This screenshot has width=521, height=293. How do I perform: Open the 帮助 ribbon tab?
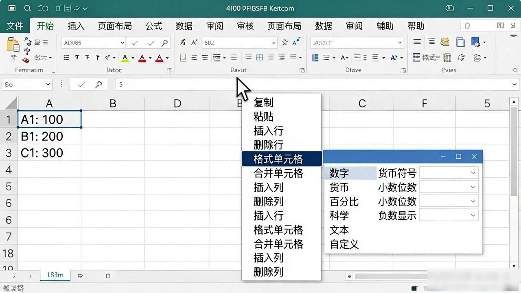(x=416, y=26)
